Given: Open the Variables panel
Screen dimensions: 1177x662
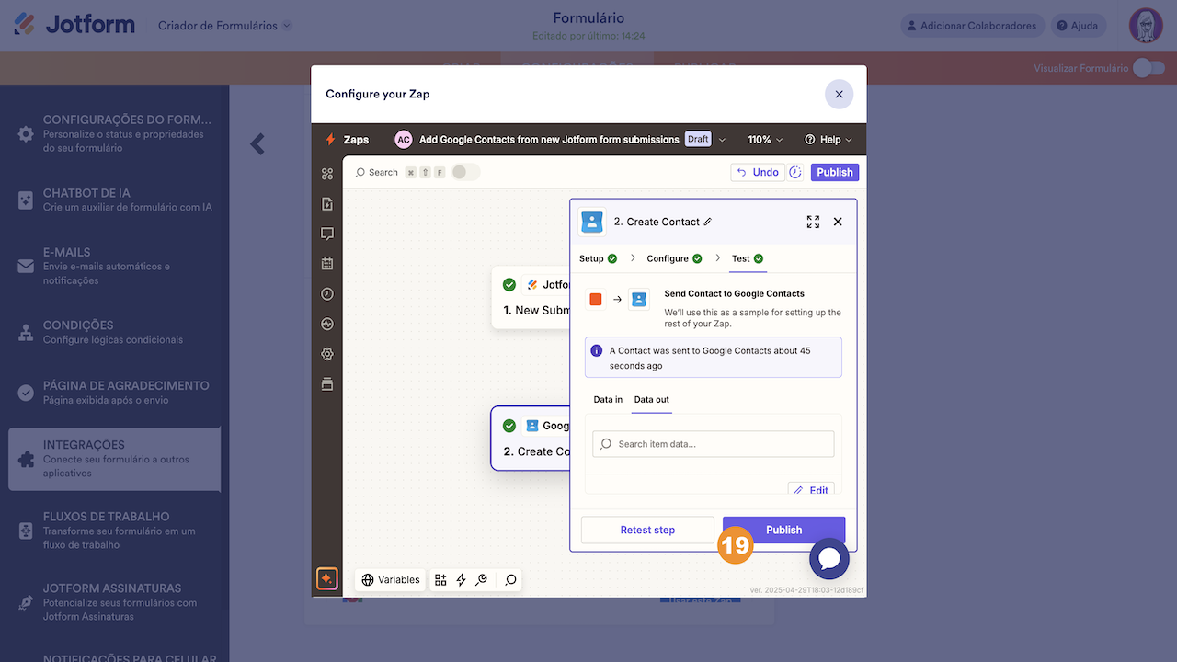Looking at the screenshot, I should pos(391,580).
